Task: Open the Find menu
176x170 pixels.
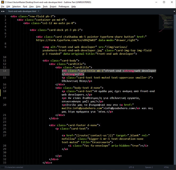Action: click(25, 7)
